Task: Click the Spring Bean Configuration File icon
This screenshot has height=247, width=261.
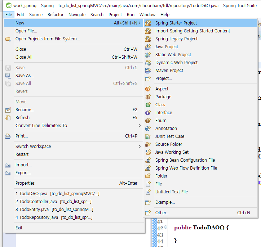Action: pyautogui.click(x=148, y=160)
